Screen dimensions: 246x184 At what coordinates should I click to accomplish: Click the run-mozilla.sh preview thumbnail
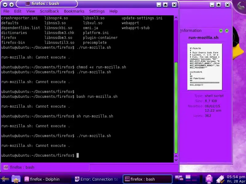pyautogui.click(x=204, y=67)
